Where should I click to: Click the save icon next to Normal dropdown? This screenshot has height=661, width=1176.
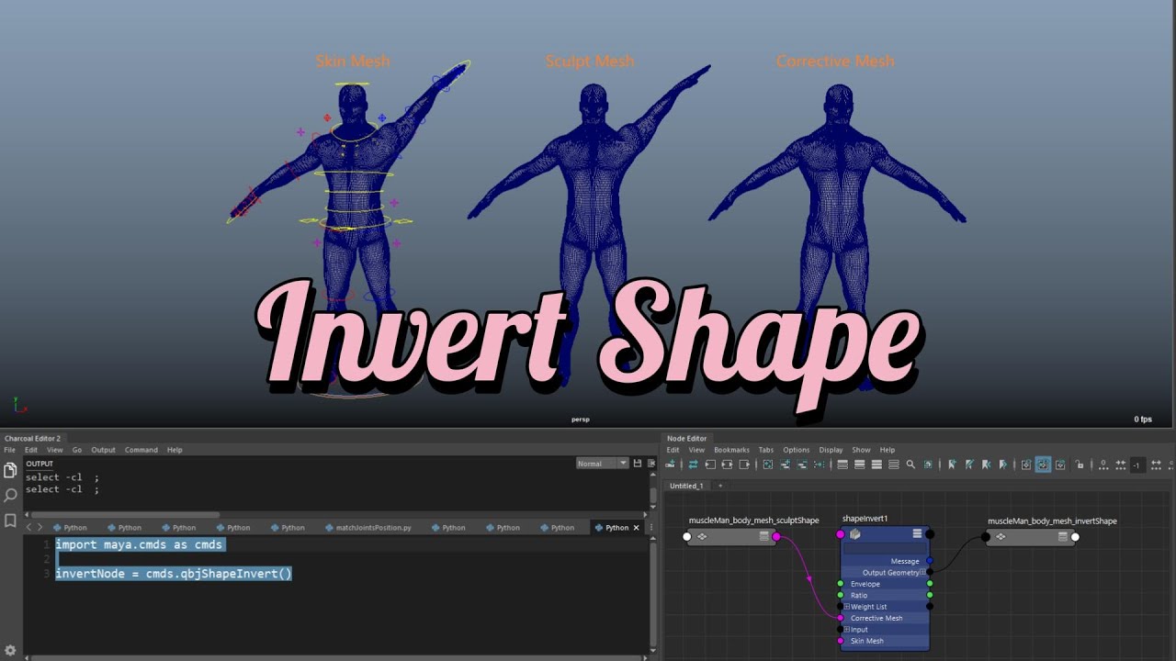[x=638, y=464]
